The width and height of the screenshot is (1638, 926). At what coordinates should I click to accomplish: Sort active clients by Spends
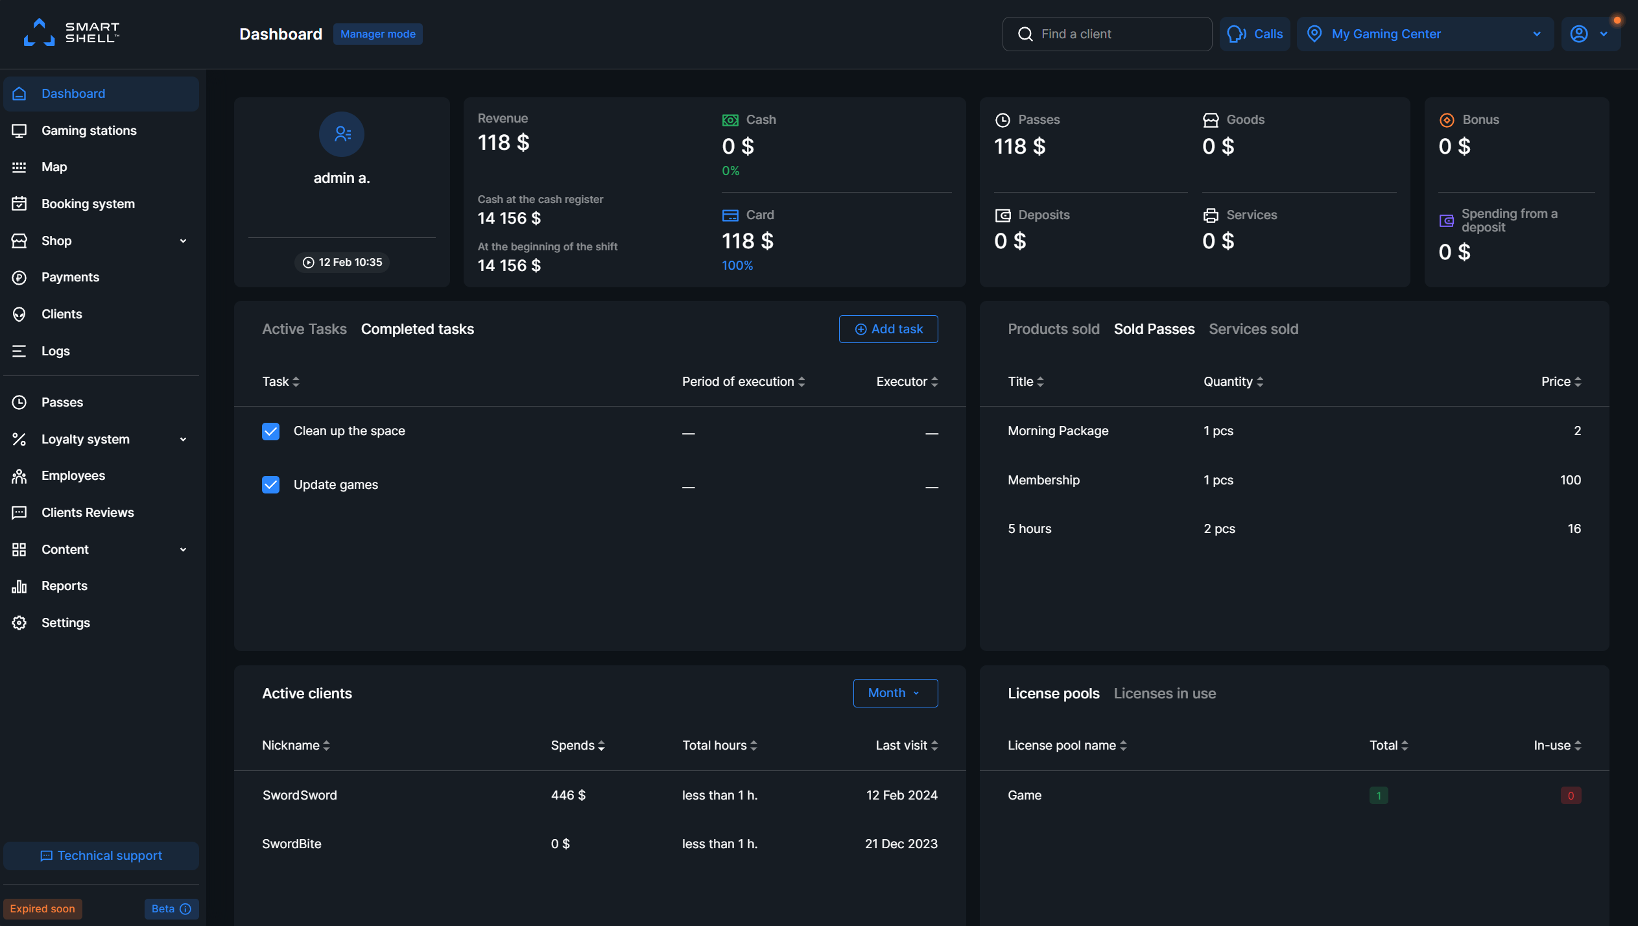576,745
